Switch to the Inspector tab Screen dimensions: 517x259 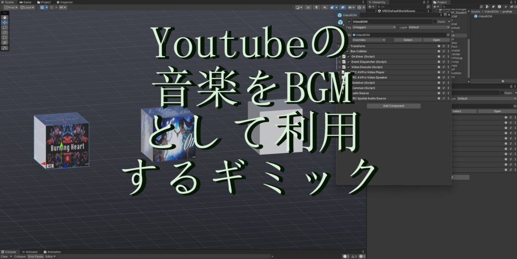(x=65, y=3)
